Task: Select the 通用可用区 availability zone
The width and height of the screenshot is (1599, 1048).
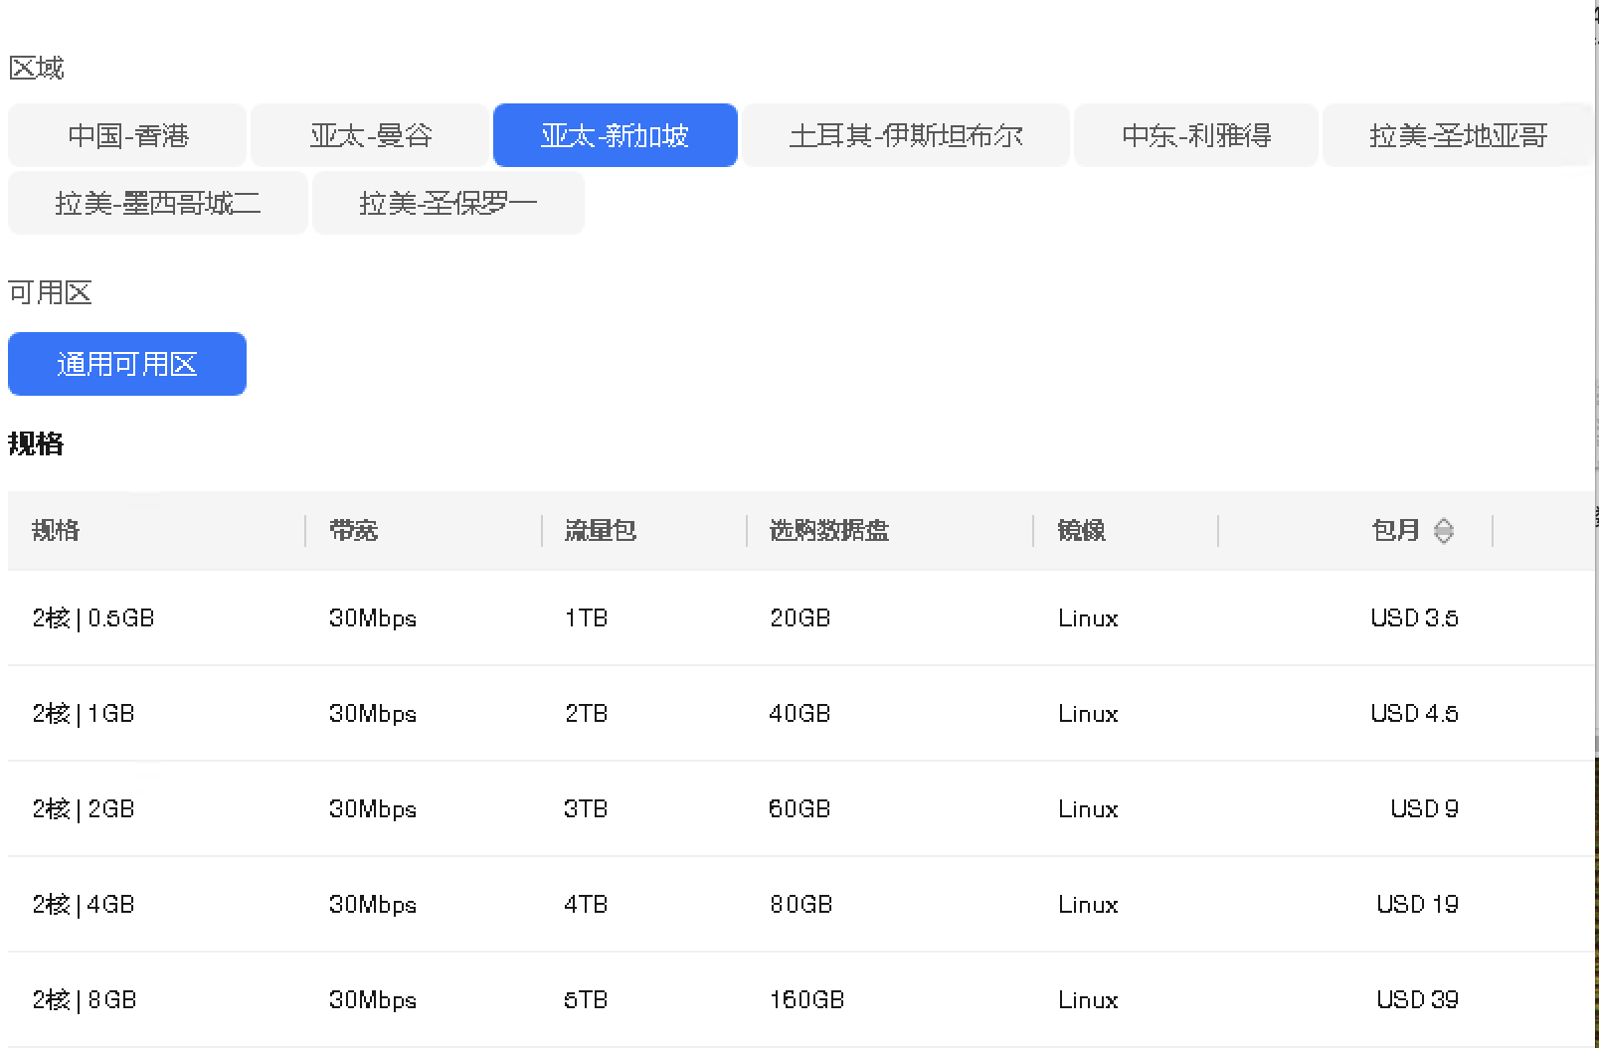Action: coord(127,364)
